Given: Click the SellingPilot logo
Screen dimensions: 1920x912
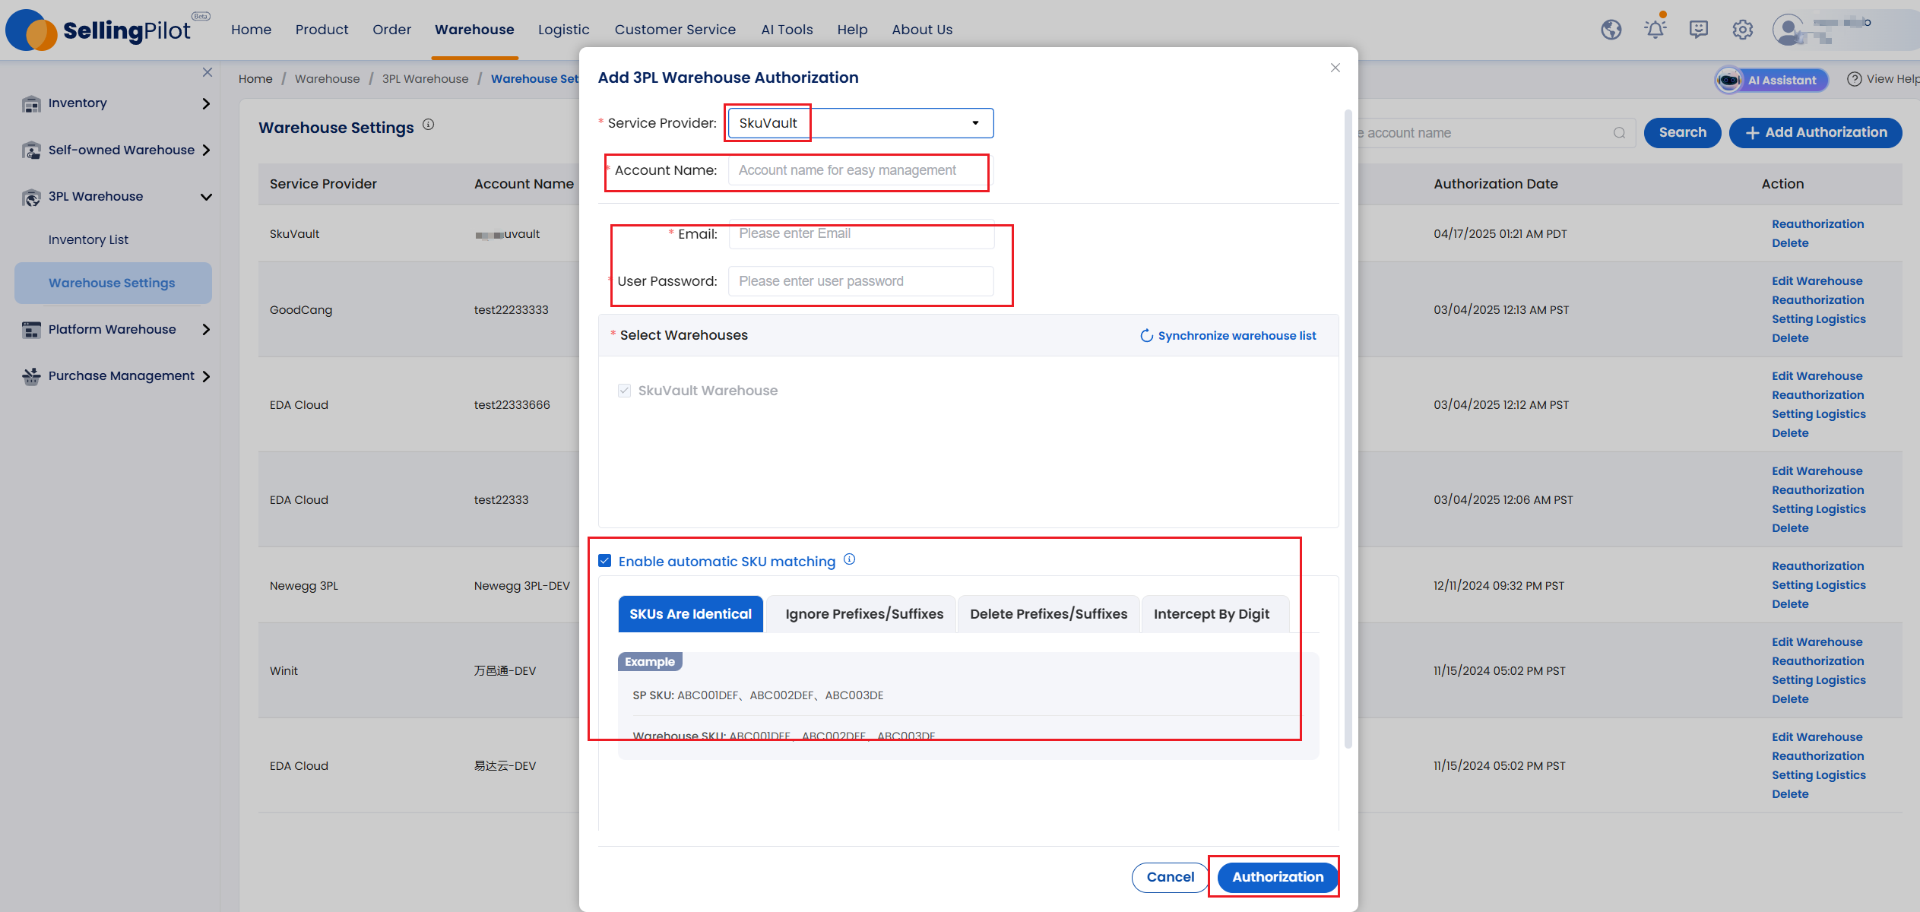Looking at the screenshot, I should (106, 30).
